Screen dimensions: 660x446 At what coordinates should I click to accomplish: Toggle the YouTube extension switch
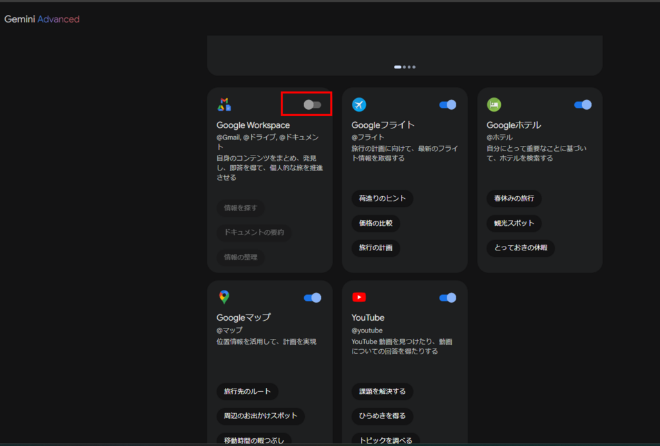[x=447, y=298]
